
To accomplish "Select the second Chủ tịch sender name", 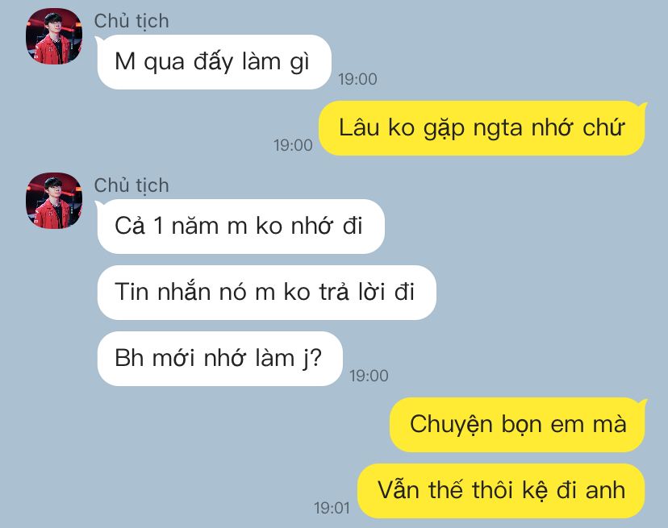I will [x=132, y=185].
